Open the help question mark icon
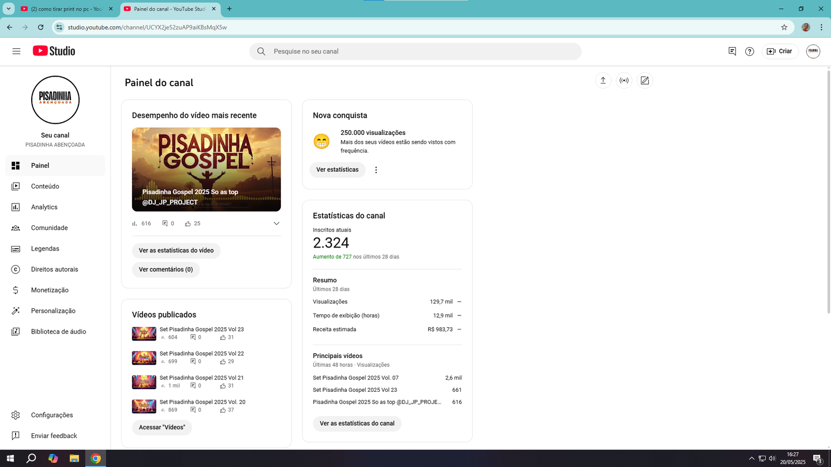Screen dimensions: 831x467 pyautogui.click(x=749, y=51)
